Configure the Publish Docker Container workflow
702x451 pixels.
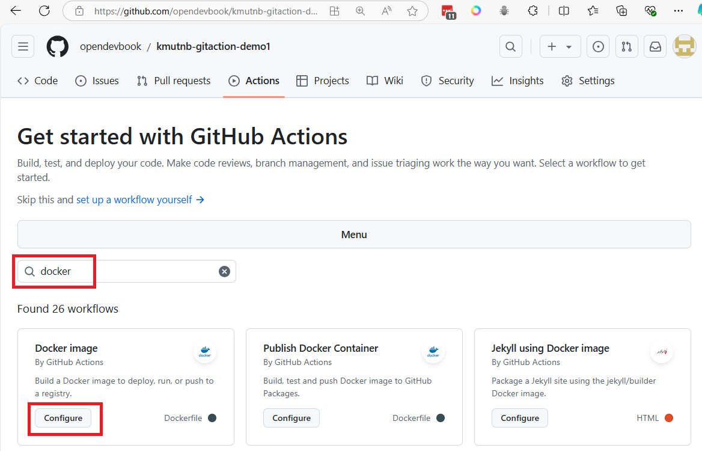[291, 418]
